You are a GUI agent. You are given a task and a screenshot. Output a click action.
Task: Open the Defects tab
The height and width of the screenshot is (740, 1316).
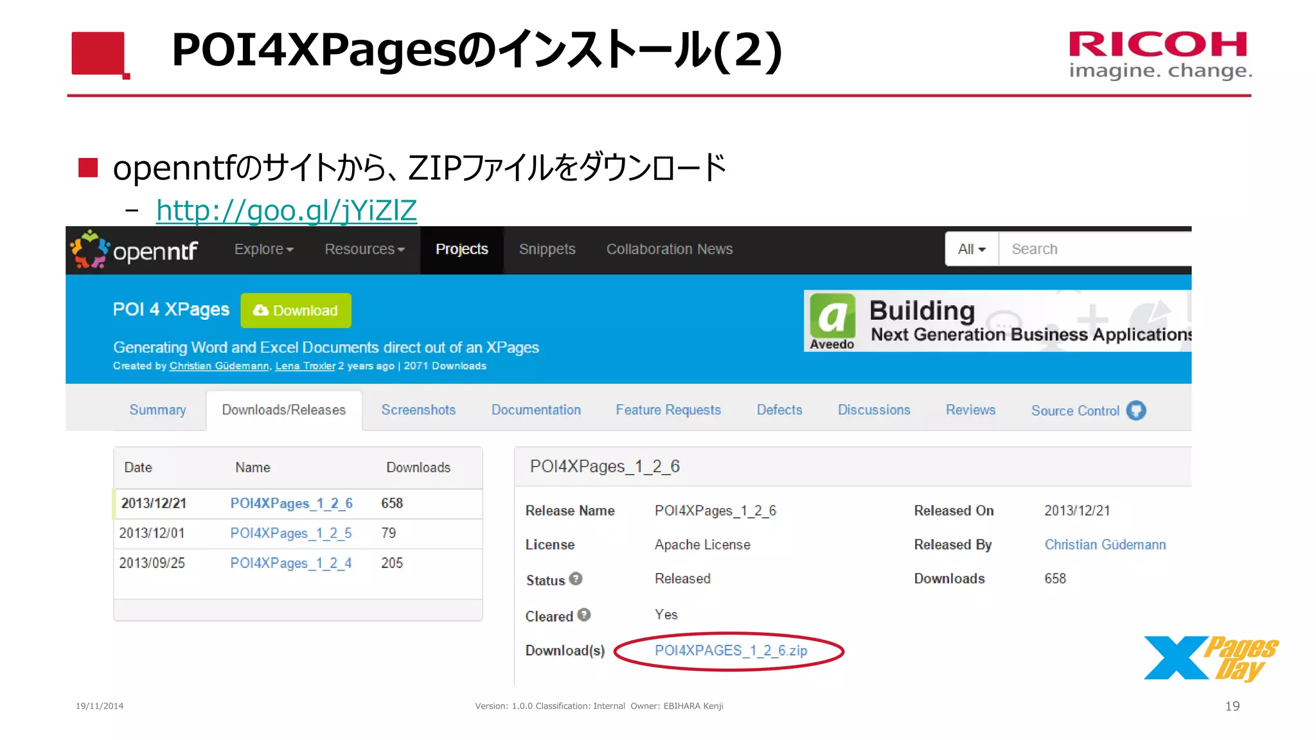coord(779,410)
